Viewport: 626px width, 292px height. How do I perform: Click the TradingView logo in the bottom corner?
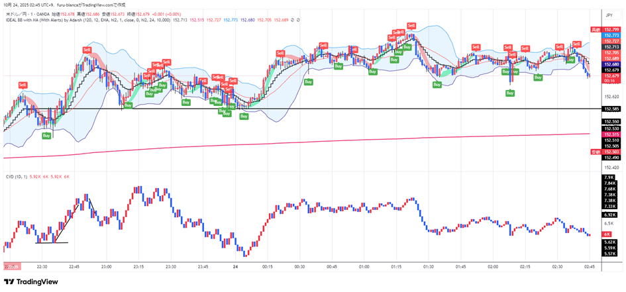31,281
